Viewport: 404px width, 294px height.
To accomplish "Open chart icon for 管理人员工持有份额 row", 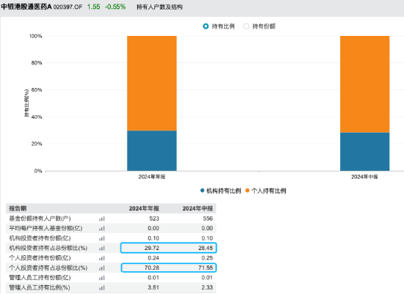I will [x=102, y=278].
